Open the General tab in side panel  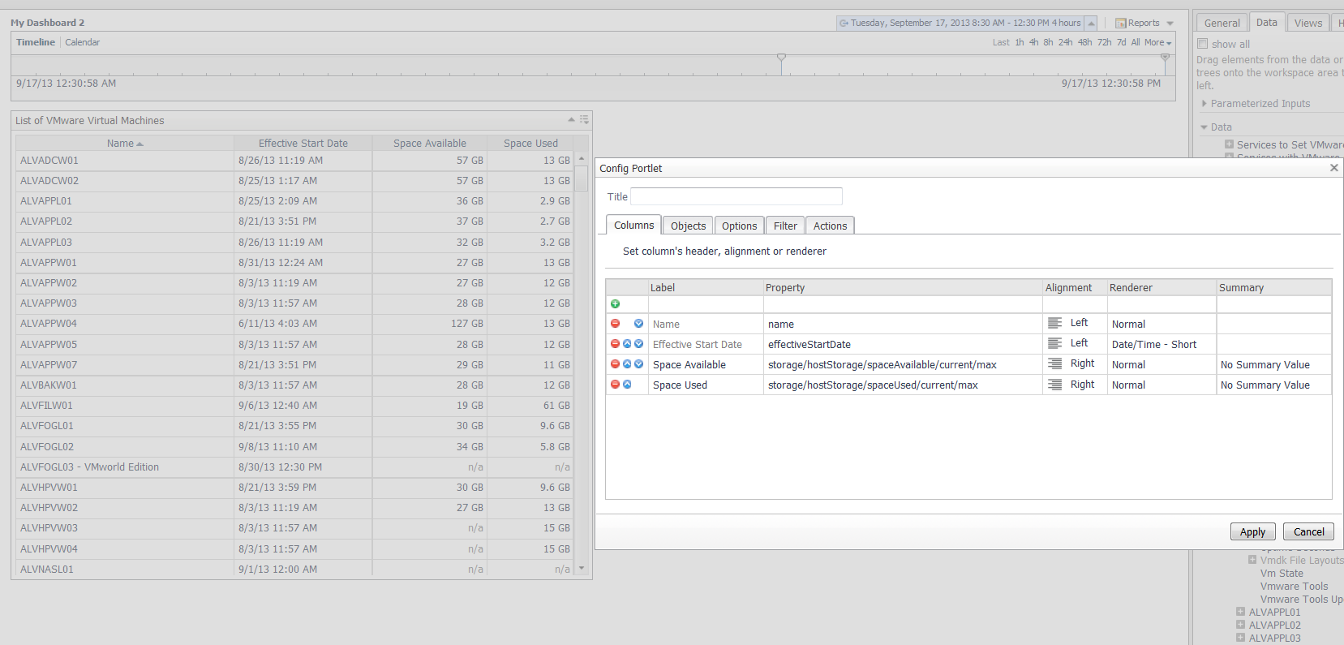1222,24
